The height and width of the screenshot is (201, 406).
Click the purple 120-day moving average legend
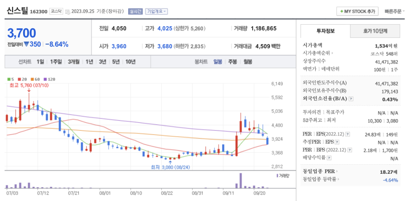[x=49, y=79]
